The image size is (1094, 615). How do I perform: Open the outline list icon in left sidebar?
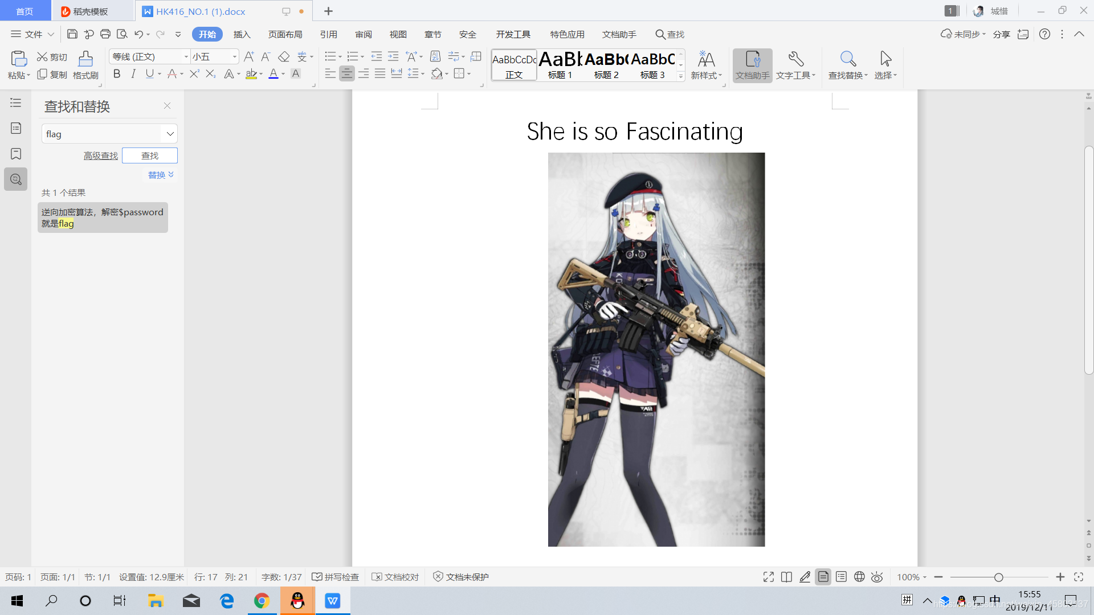click(x=16, y=102)
